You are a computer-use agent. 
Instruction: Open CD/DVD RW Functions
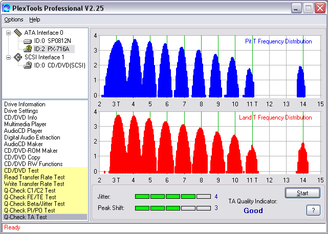pyautogui.click(x=33, y=164)
